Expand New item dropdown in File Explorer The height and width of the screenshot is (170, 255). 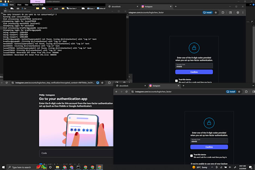(x=72, y=8)
